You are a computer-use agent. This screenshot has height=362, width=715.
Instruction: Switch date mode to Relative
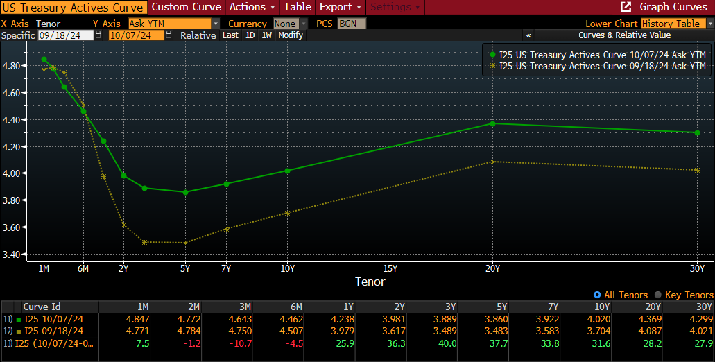pos(197,35)
